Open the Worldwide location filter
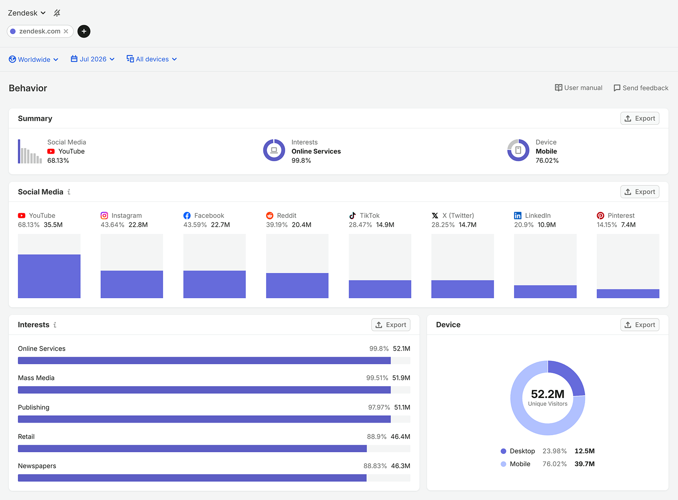The width and height of the screenshot is (678, 500). (x=33, y=59)
